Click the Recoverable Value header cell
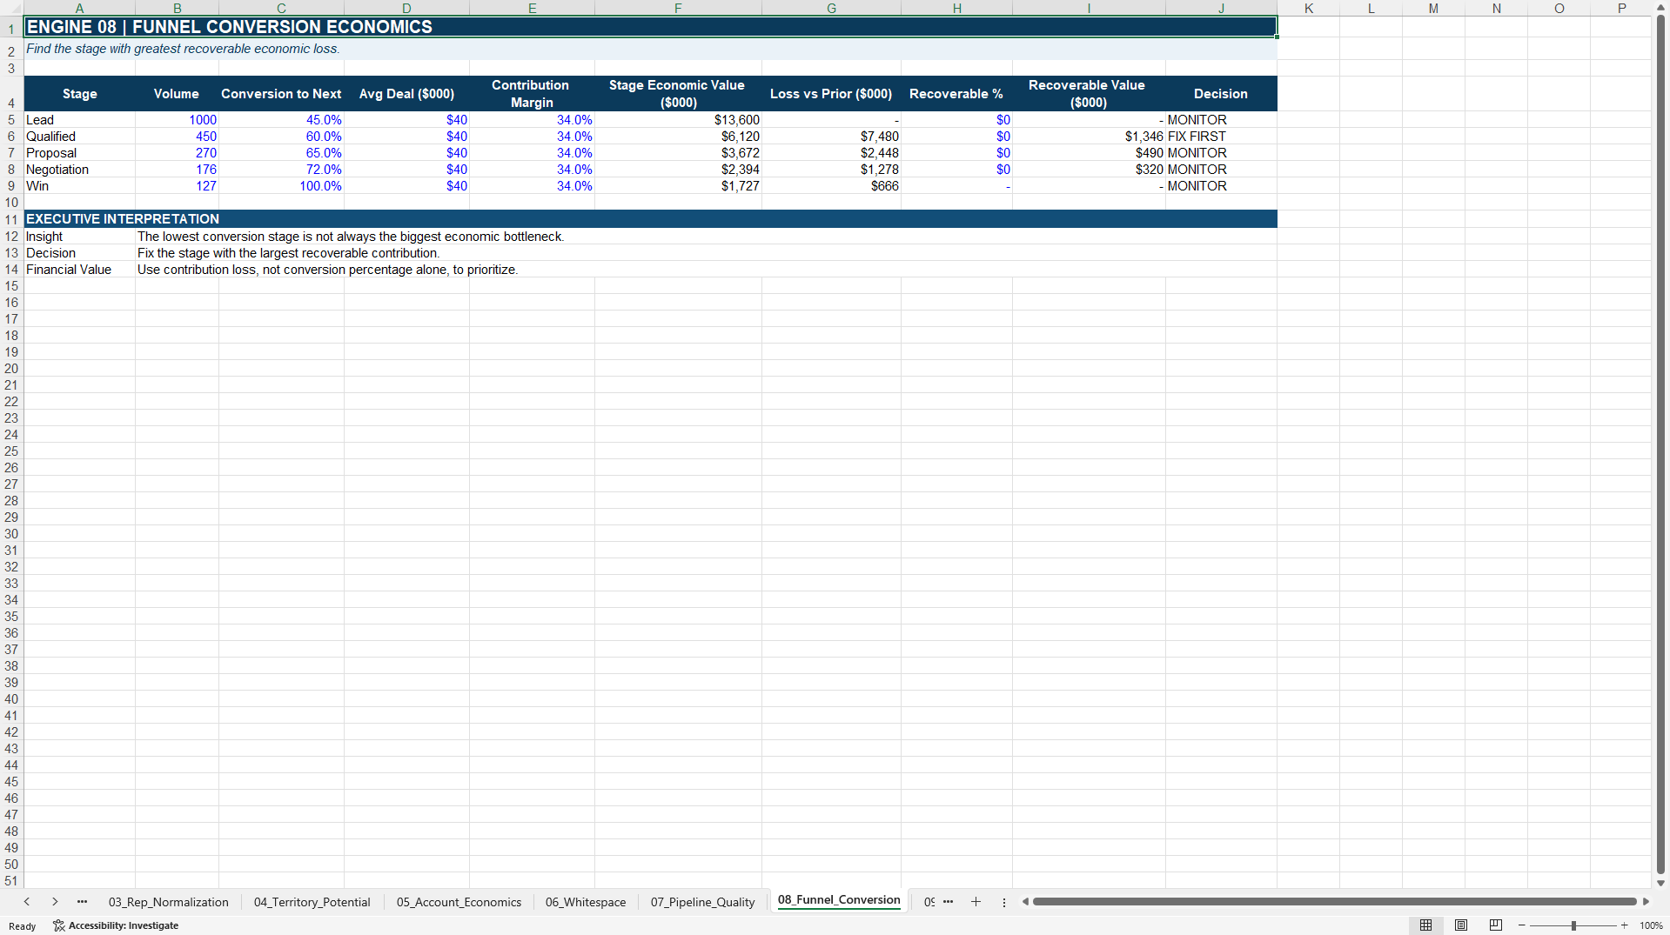Image resolution: width=1670 pixels, height=935 pixels. coord(1088,94)
